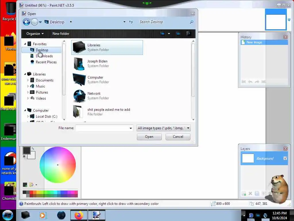
Task: Click Firefox in the taskbar
Action: tap(79, 215)
